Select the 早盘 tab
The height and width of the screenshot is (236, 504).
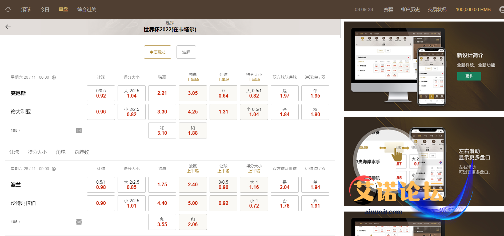coord(63,10)
